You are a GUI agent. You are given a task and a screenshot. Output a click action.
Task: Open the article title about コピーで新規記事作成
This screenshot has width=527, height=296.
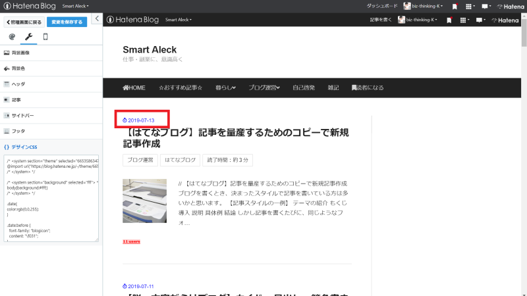pos(236,138)
